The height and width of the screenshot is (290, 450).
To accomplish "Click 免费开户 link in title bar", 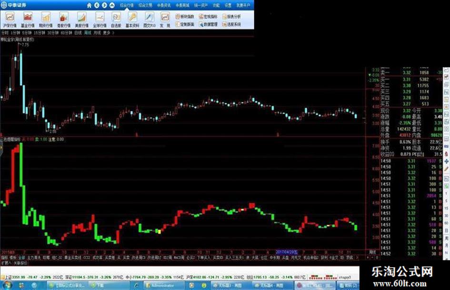I will 243,5.
